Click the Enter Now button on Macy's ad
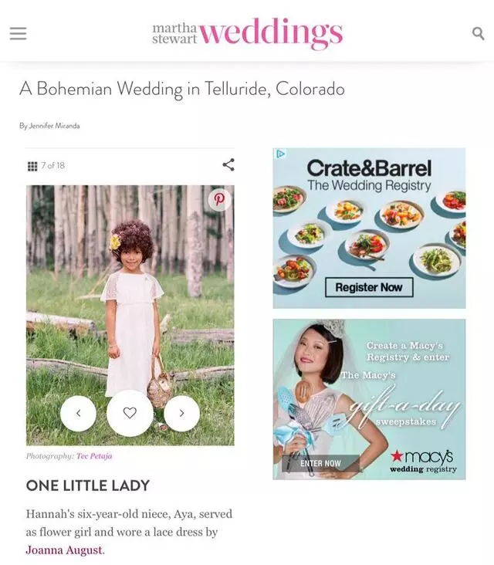 (x=320, y=463)
